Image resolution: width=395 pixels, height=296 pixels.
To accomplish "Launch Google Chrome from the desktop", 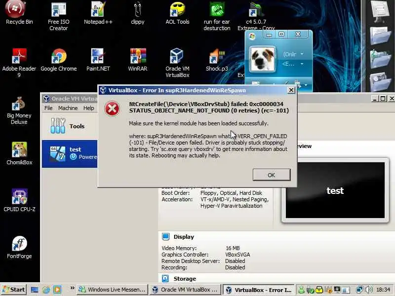I will click(59, 59).
